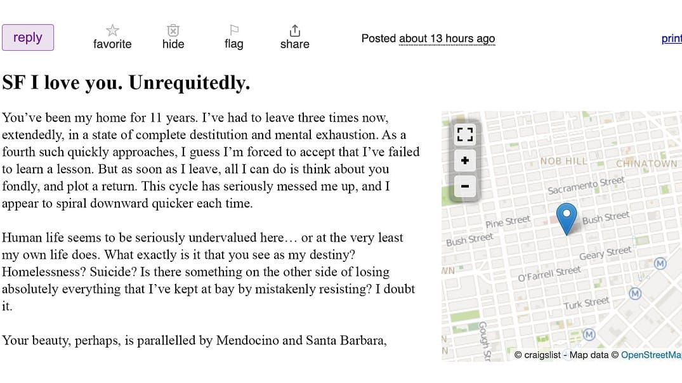Screen dimensions: 682x383
Task: Expand the map using the fullscreen corners control
Action: point(464,134)
